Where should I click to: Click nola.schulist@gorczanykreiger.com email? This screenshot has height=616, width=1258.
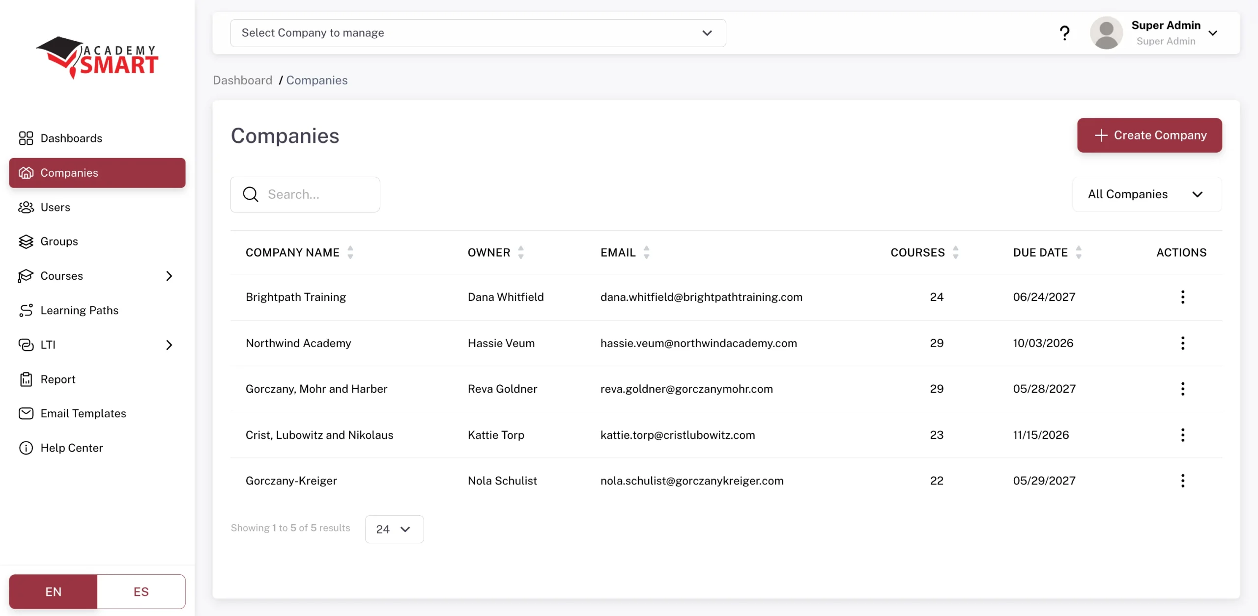(692, 481)
